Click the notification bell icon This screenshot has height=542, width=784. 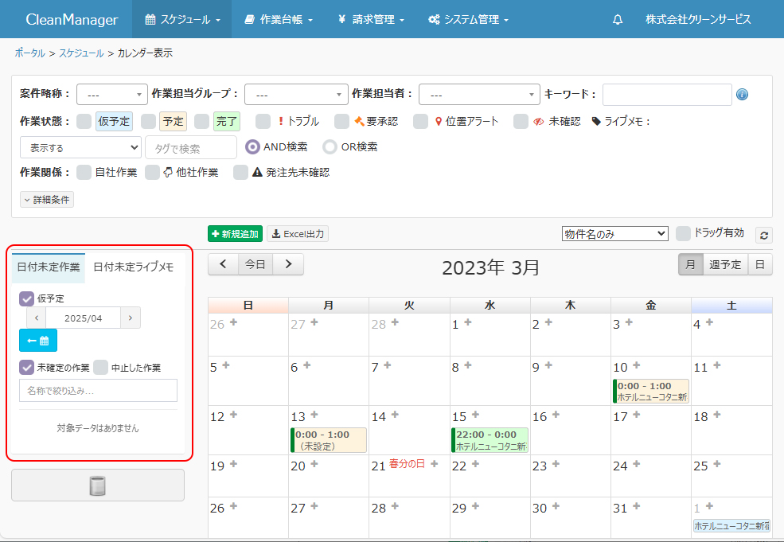point(618,19)
